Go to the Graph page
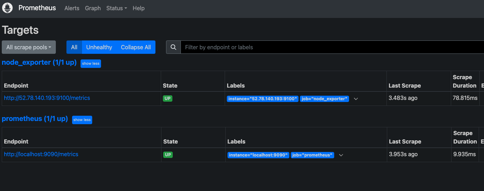This screenshot has height=191, width=484. (x=93, y=8)
